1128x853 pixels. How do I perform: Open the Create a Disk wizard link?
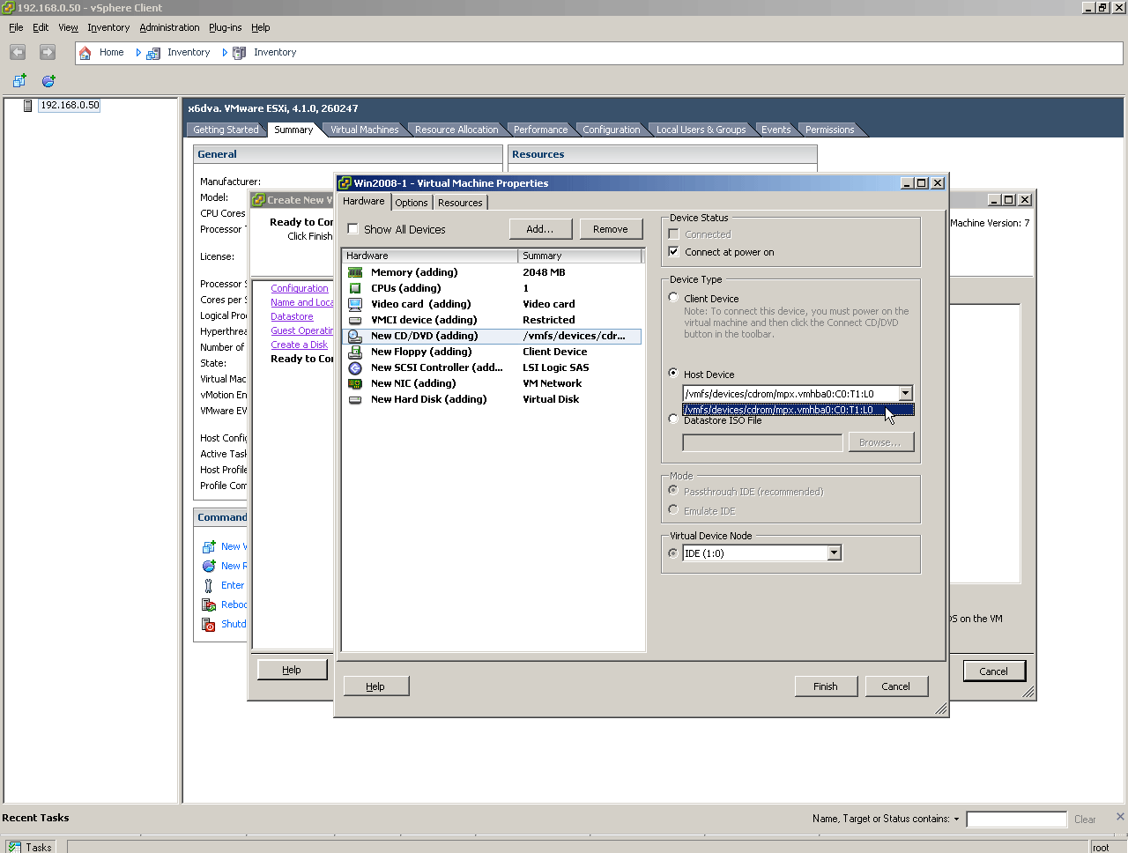coord(299,345)
